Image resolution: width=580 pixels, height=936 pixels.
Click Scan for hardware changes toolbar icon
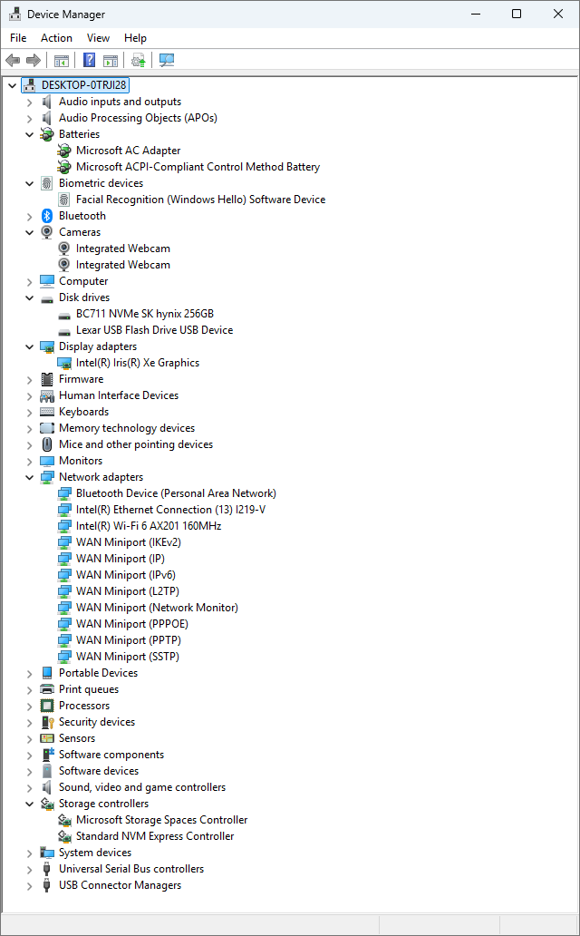pos(167,60)
